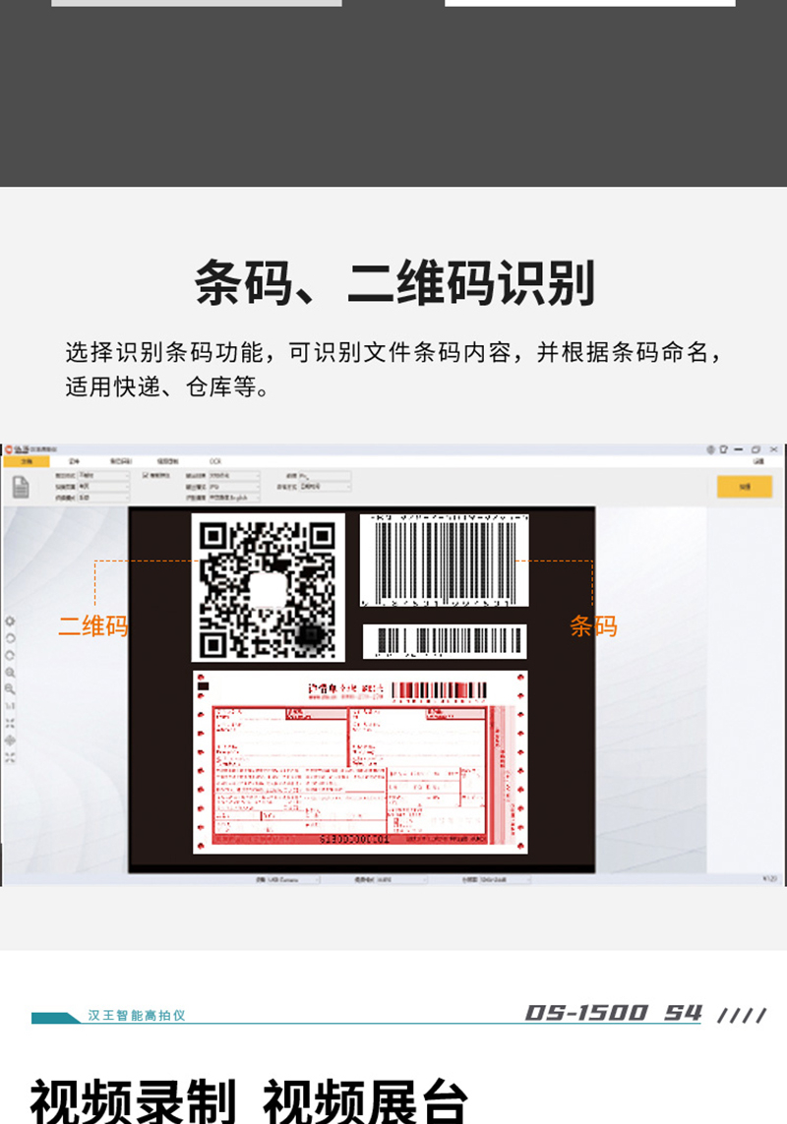Open the tab immediately left of OCR
787x1124 pixels.
(x=168, y=461)
